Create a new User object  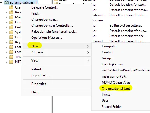click(105, 101)
